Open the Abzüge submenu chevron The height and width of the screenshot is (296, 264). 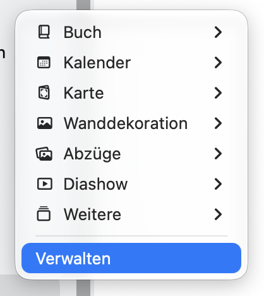coord(218,154)
